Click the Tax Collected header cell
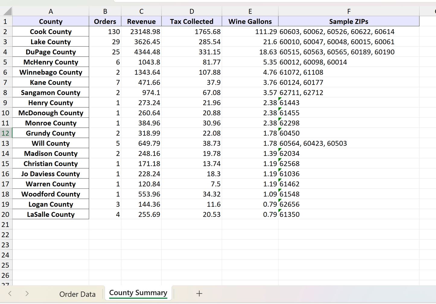 192,21
